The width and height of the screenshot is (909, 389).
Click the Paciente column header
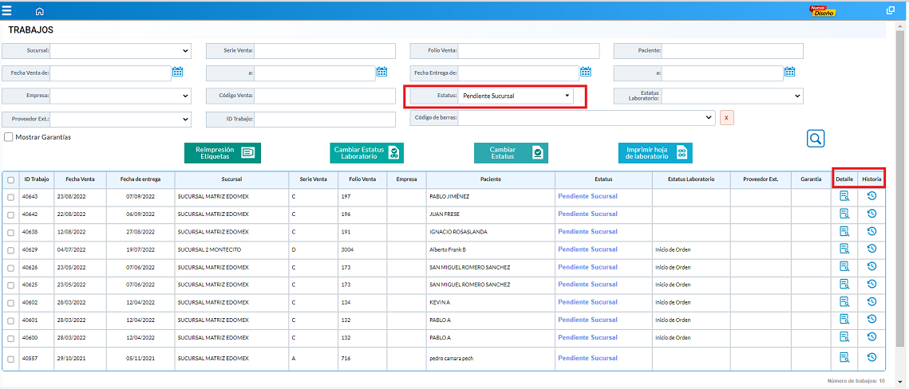[x=491, y=179]
